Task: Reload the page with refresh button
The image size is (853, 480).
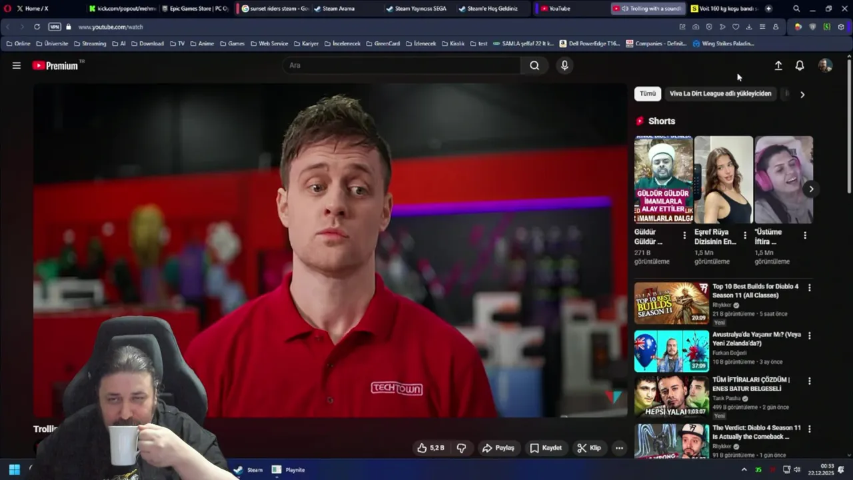Action: point(37,27)
